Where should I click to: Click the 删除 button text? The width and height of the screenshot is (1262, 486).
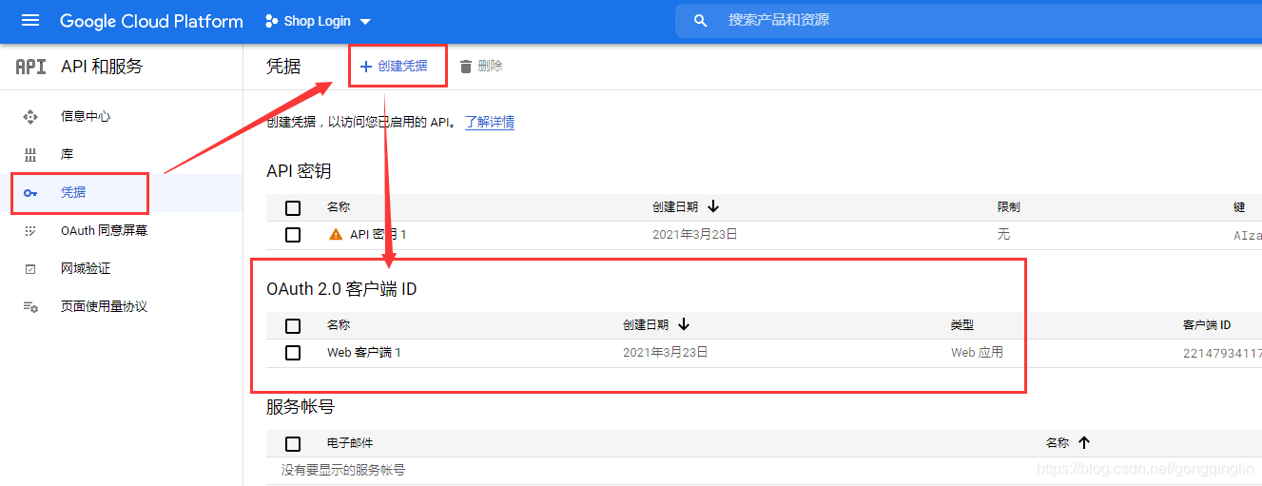point(490,67)
